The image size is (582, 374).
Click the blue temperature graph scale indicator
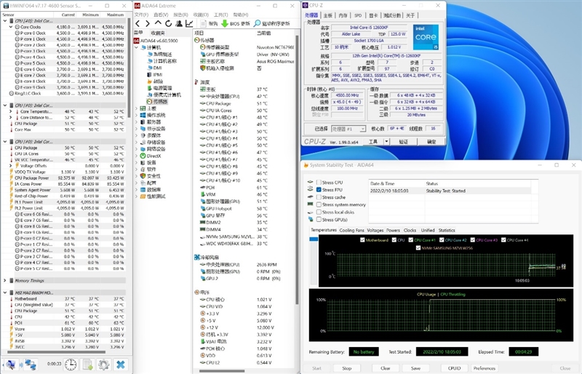(314, 239)
